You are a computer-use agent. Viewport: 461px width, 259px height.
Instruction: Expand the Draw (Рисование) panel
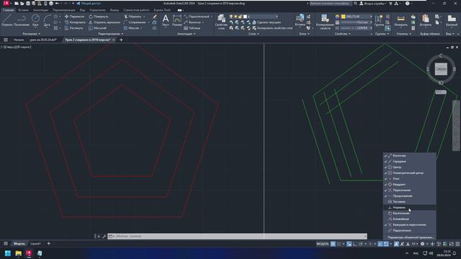32,34
